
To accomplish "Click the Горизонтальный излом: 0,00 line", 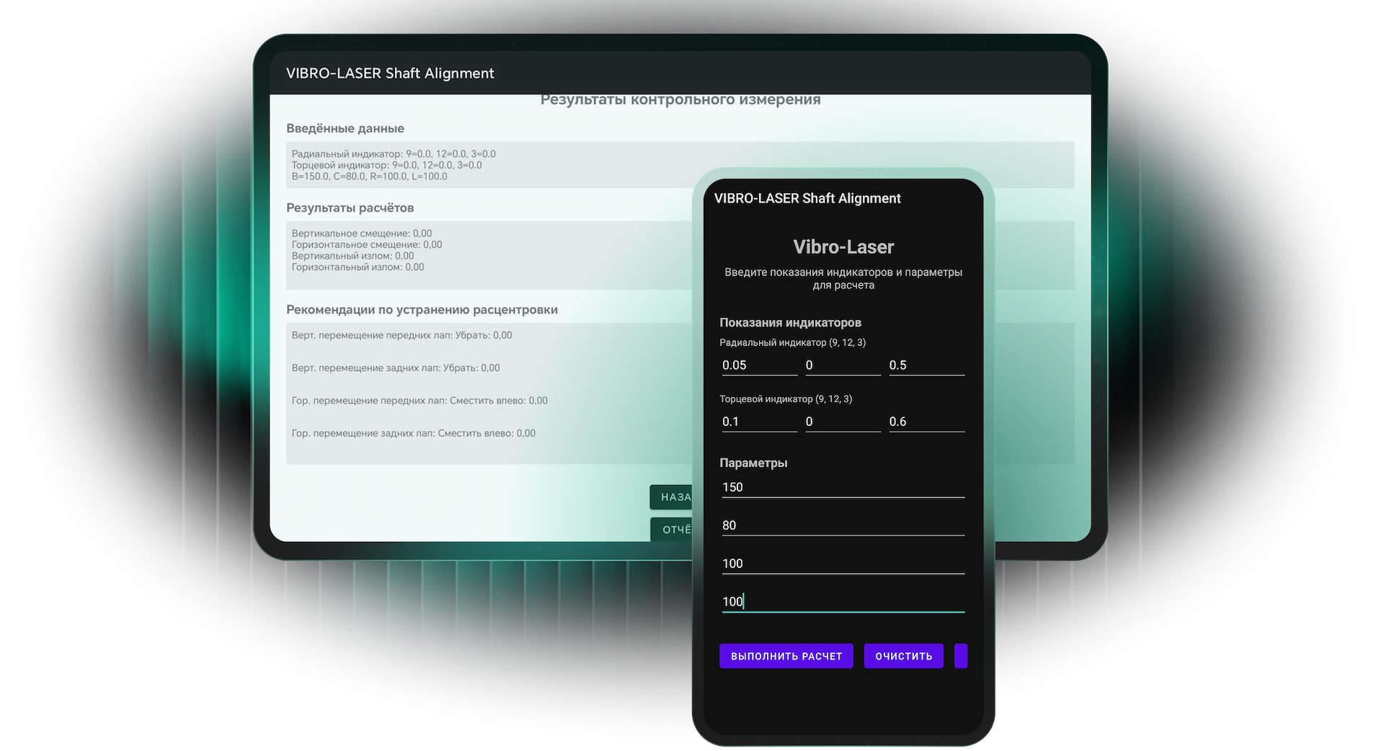I will [358, 267].
